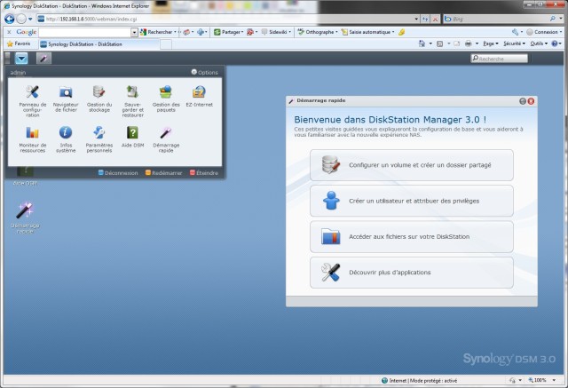
Task: Click the browser back button
Action: (x=10, y=19)
